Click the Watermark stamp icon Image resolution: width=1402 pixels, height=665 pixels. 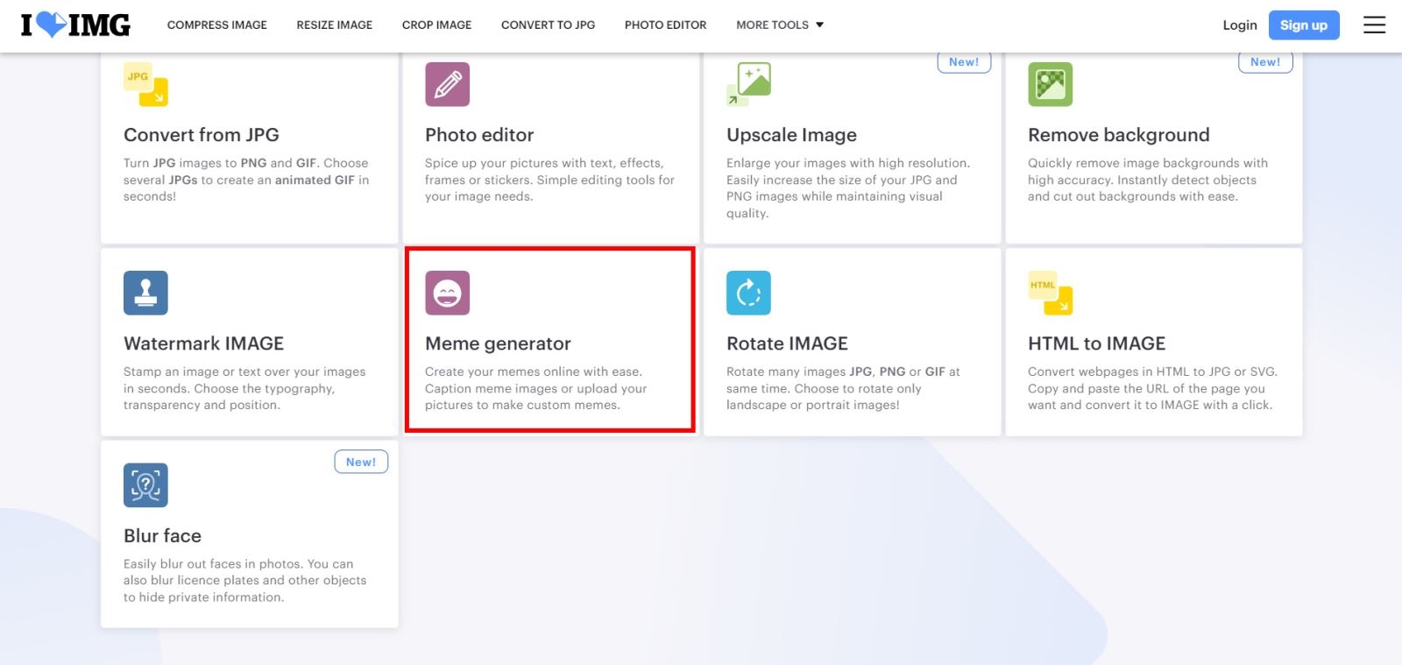pyautogui.click(x=145, y=293)
